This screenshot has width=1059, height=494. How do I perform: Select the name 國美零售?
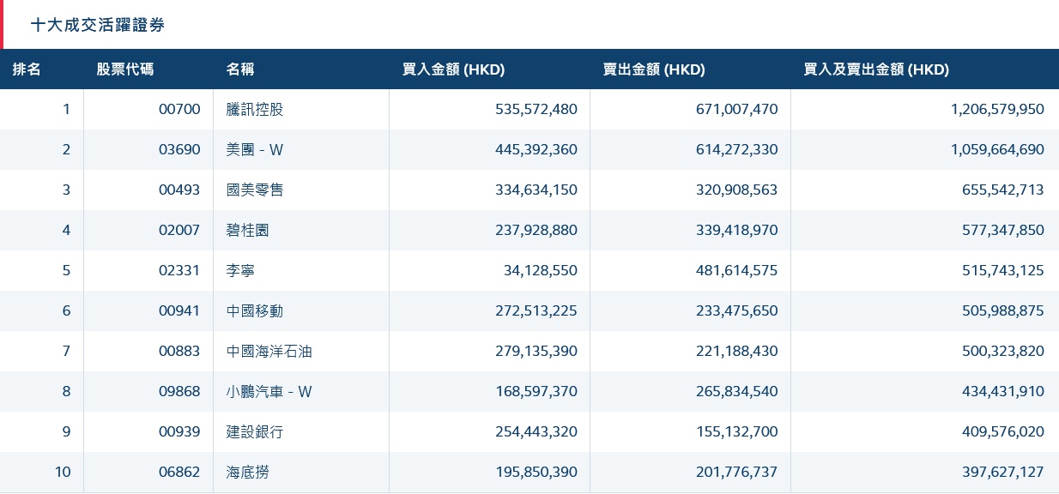click(x=255, y=190)
